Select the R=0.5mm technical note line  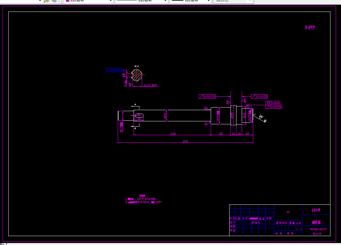(x=144, y=202)
